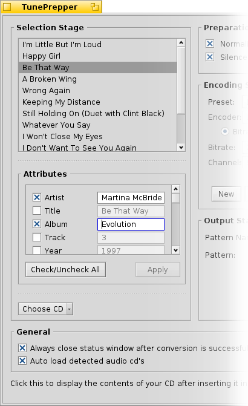Click the Apply button
Screen dimensions: 248x406
[158, 269]
